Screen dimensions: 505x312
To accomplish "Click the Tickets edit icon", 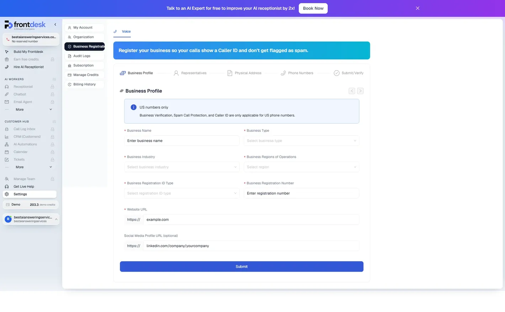I will pyautogui.click(x=7, y=160).
